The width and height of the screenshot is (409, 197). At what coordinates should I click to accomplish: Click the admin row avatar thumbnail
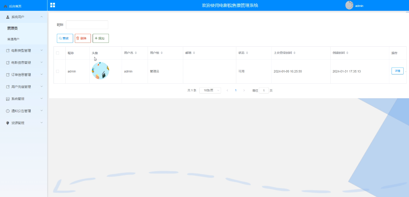[x=100, y=71]
